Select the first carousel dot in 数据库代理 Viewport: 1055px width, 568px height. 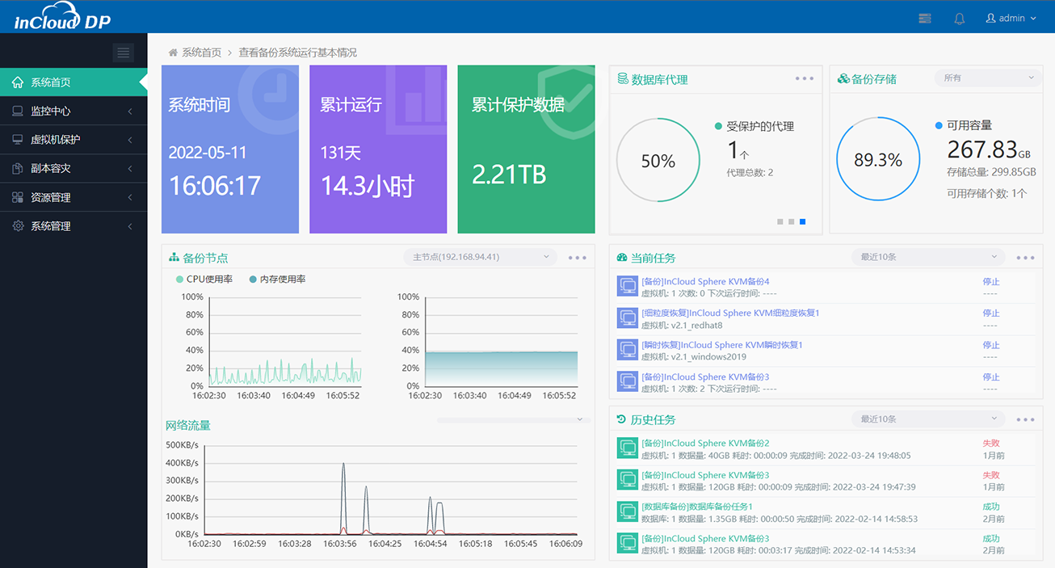click(780, 221)
